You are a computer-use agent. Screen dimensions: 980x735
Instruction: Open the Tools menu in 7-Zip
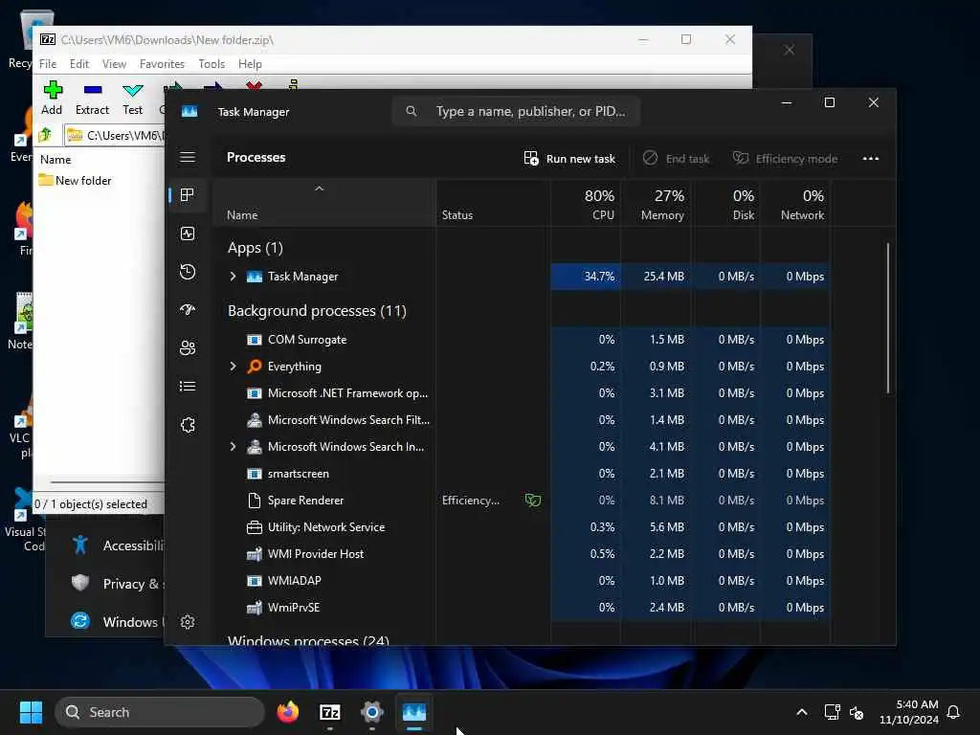[x=212, y=64]
